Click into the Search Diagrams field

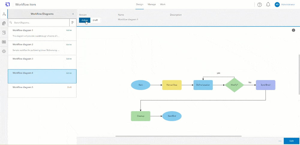pyautogui.click(x=39, y=22)
